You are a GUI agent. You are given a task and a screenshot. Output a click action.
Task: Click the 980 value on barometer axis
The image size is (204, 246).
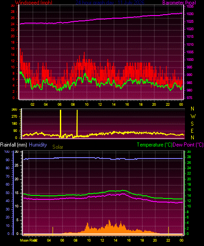pyautogui.click(x=189, y=90)
